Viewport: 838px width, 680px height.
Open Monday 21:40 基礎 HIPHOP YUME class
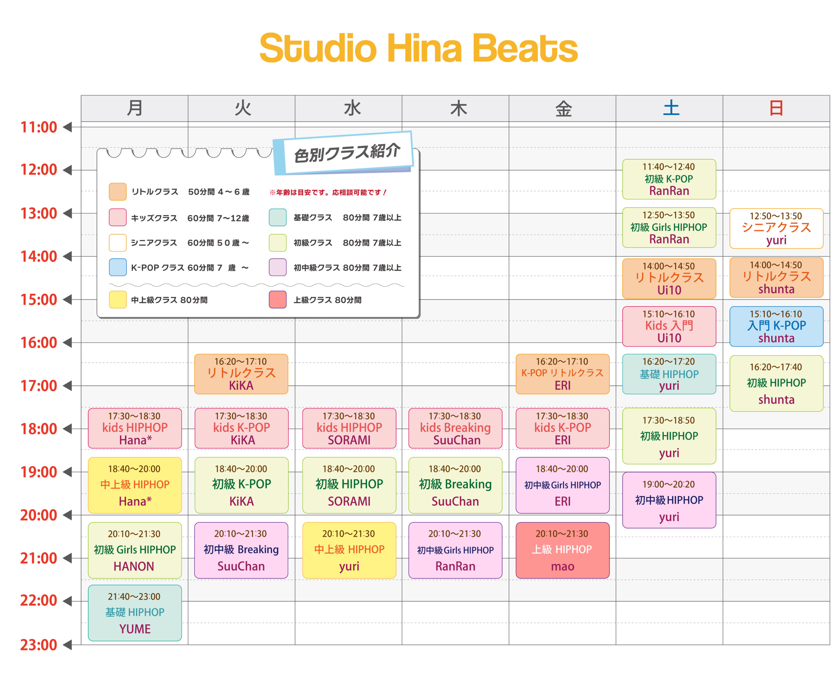pyautogui.click(x=135, y=613)
